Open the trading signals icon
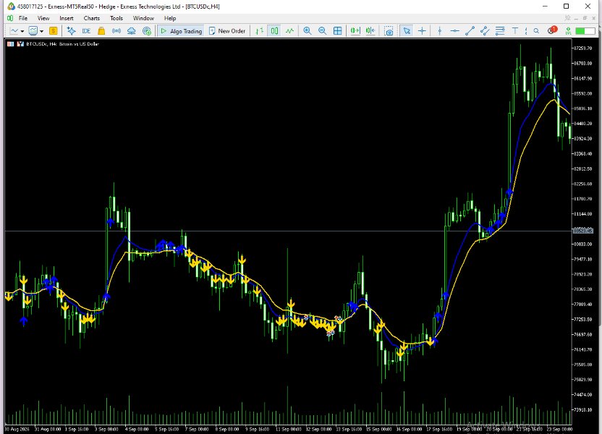The height and width of the screenshot is (434, 602). tap(116, 30)
